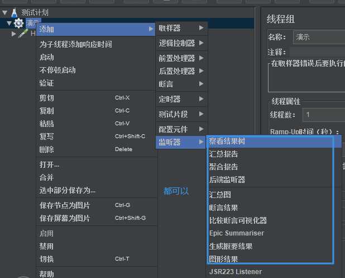Choose 保存节点为图片 menu entry

pyautogui.click(x=97, y=205)
